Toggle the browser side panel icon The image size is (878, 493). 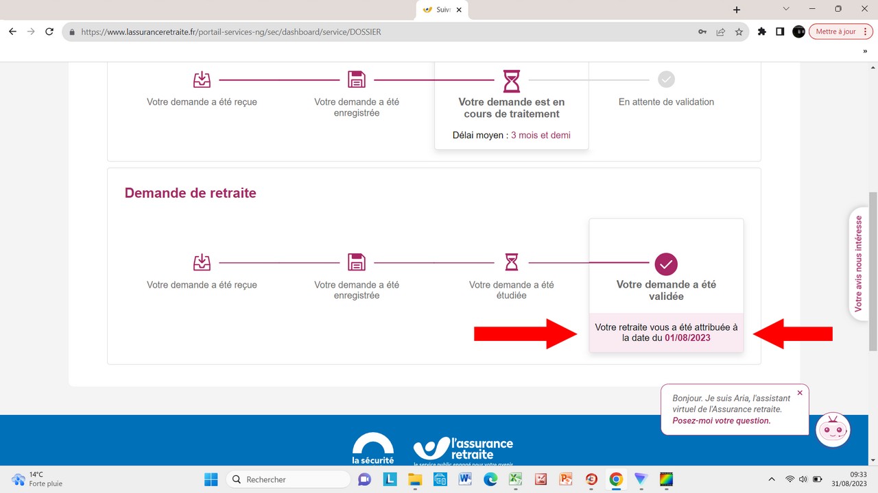(780, 31)
